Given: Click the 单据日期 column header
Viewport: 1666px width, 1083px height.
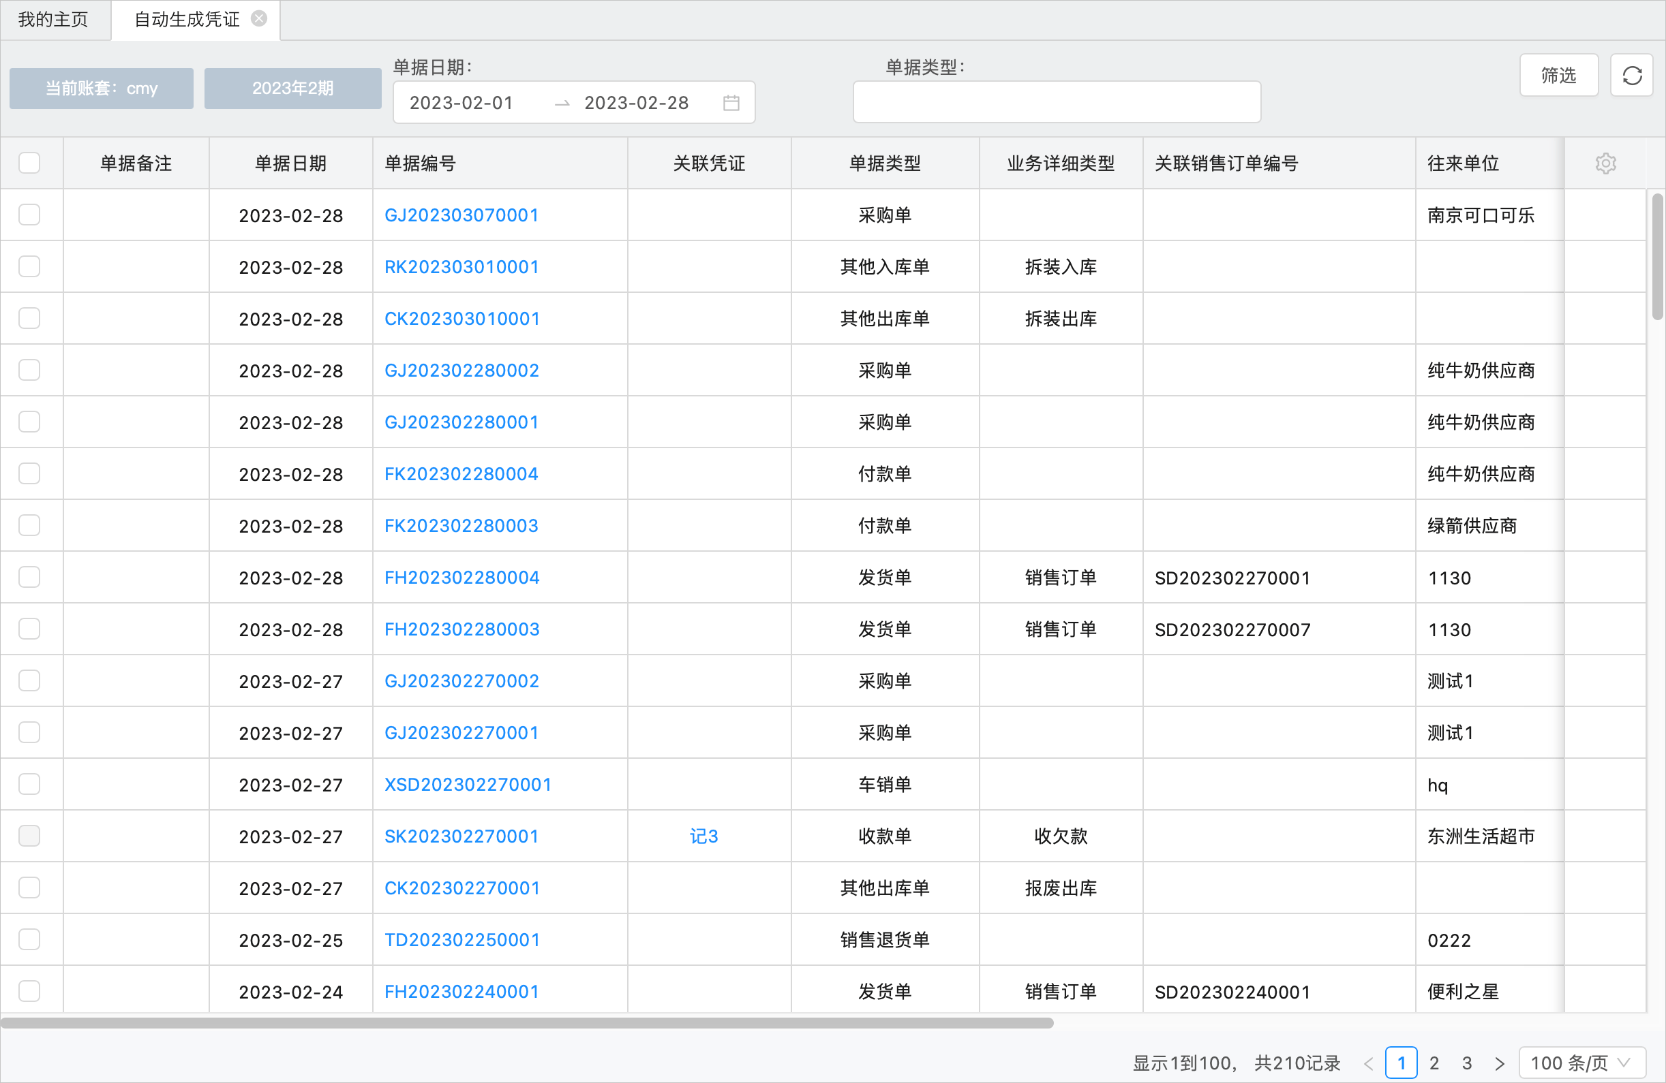Looking at the screenshot, I should tap(290, 163).
